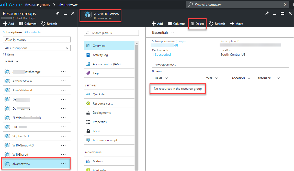
Task: Open the more-options dots for lowercase alvarnetwww
Action: point(63,164)
